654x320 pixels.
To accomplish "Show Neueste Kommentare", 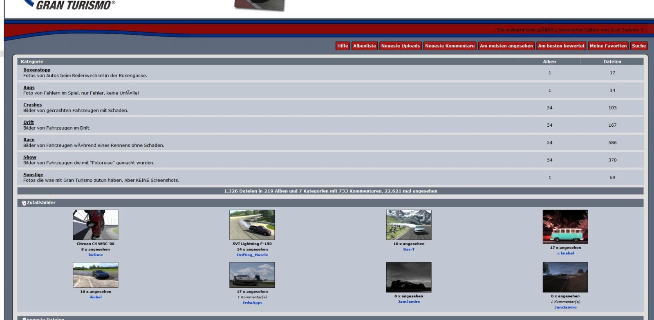I will tap(450, 46).
